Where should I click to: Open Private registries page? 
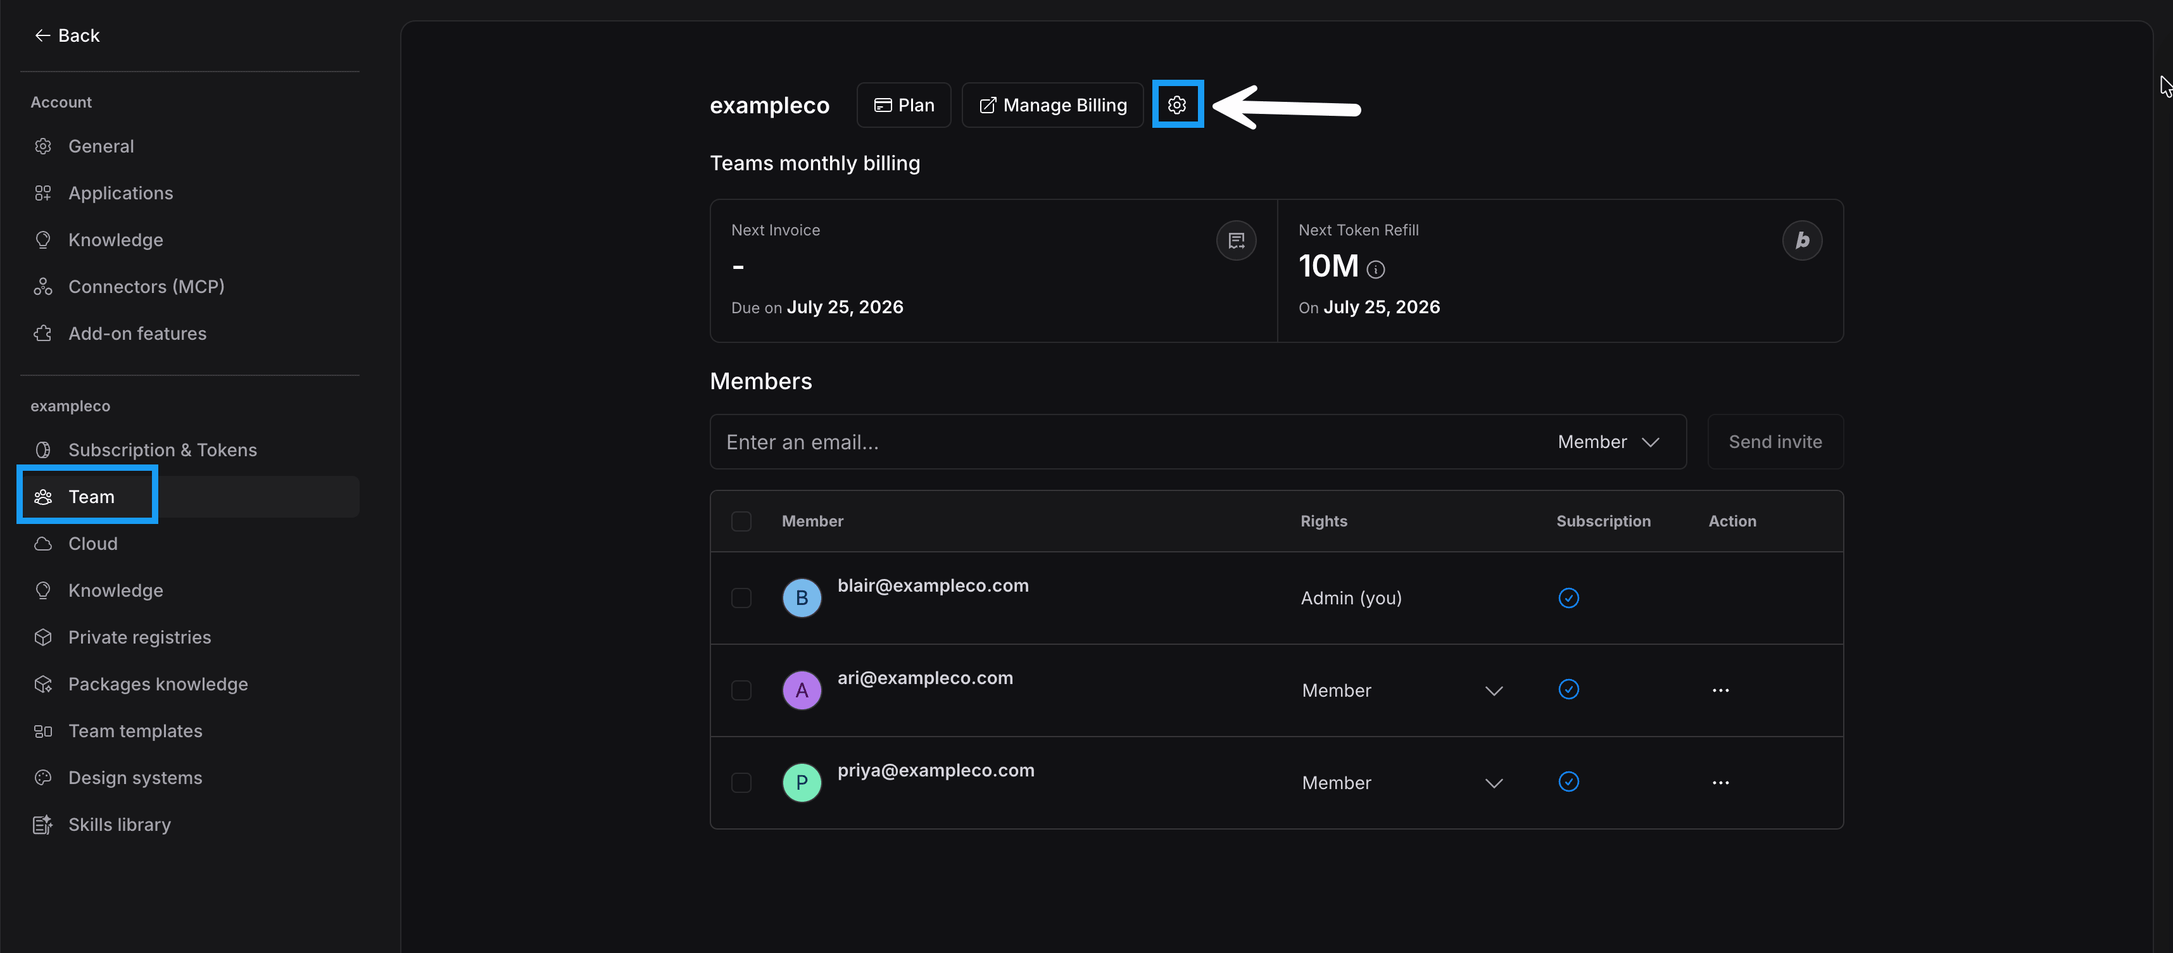tap(190, 637)
